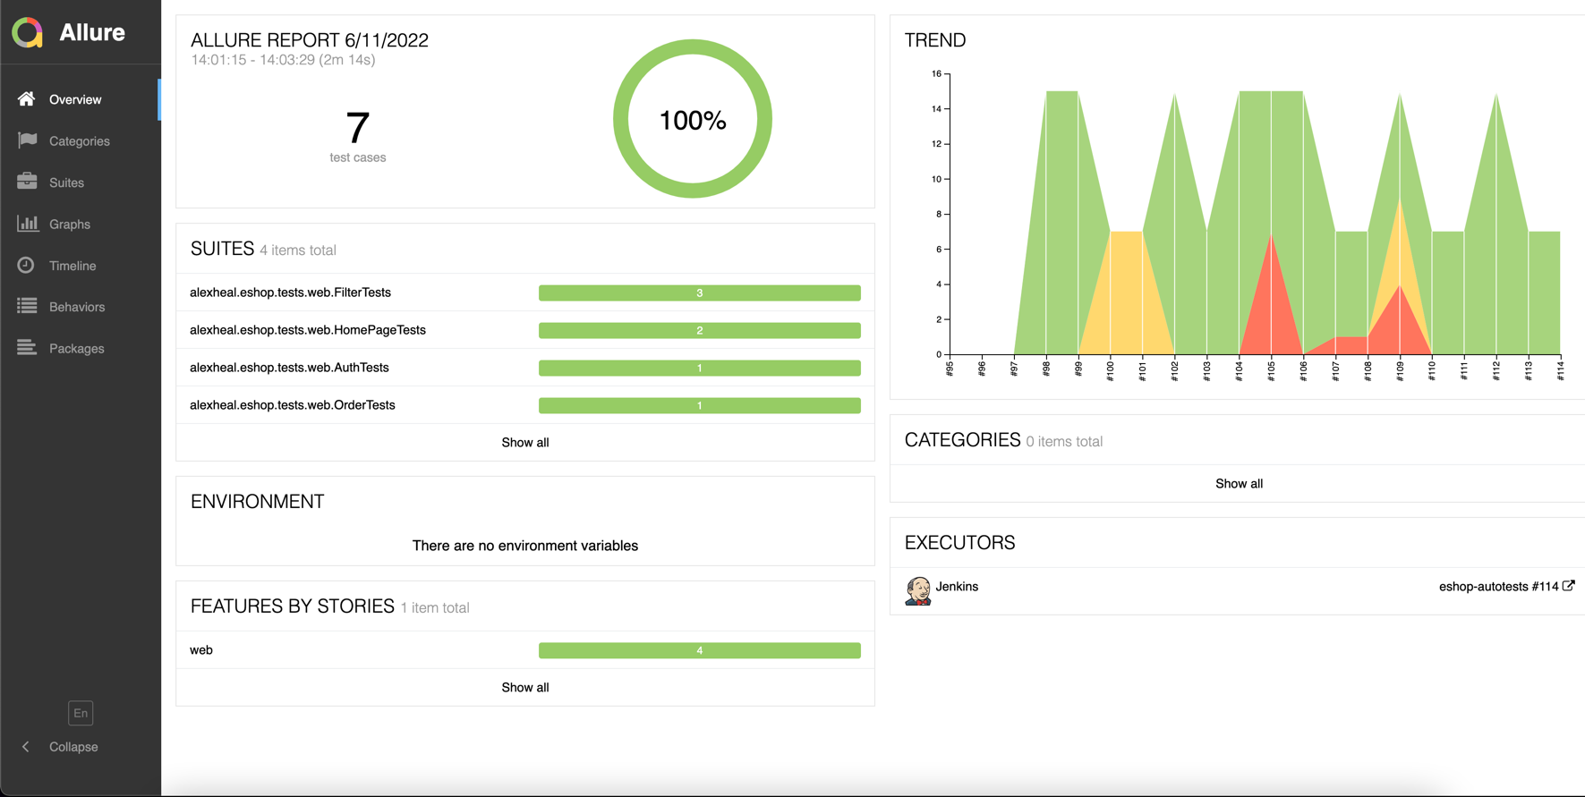Click the FilterTests green bar showing 3
The width and height of the screenshot is (1585, 797).
700,293
